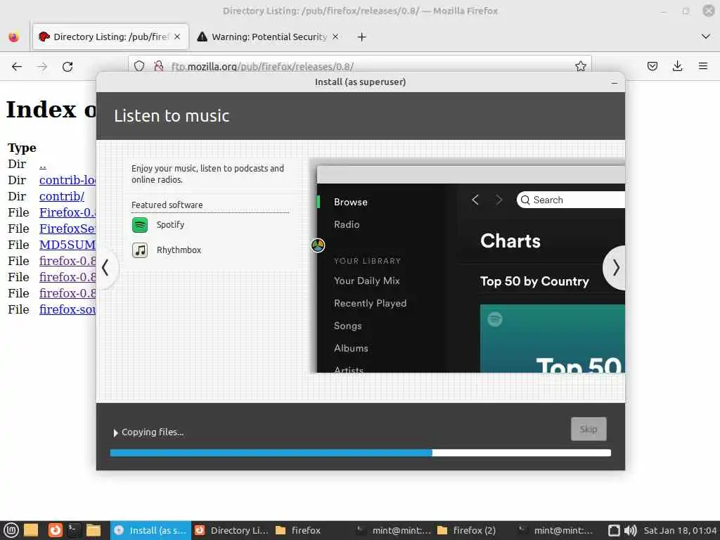Expand the Copying files details triangle
The image size is (720, 540).
click(116, 432)
